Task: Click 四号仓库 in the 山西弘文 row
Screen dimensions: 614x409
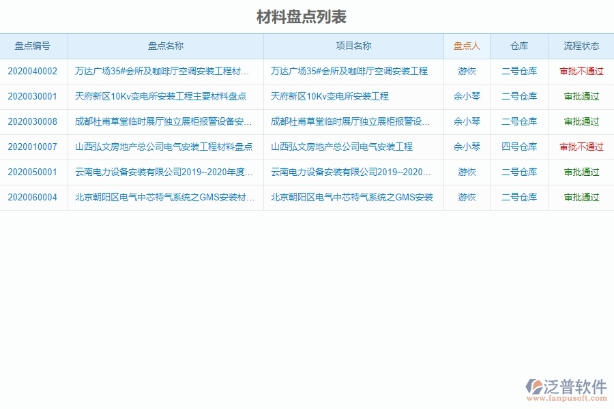Action: click(x=518, y=147)
